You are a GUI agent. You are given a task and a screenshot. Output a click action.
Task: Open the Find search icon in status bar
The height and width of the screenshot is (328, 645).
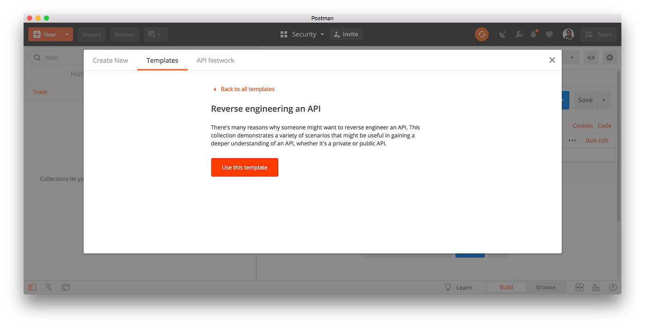tap(48, 287)
